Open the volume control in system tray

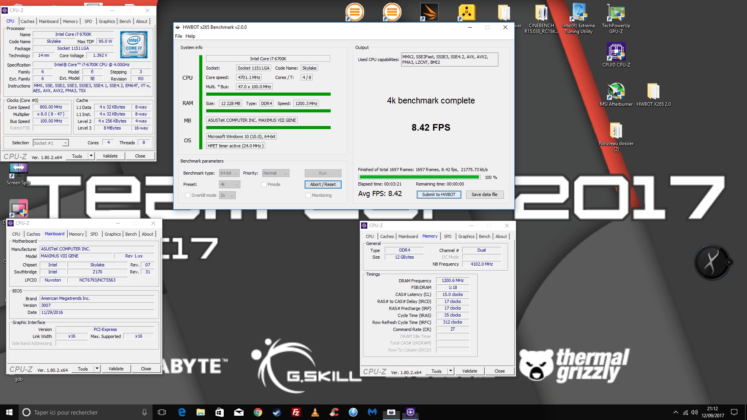tap(694, 412)
